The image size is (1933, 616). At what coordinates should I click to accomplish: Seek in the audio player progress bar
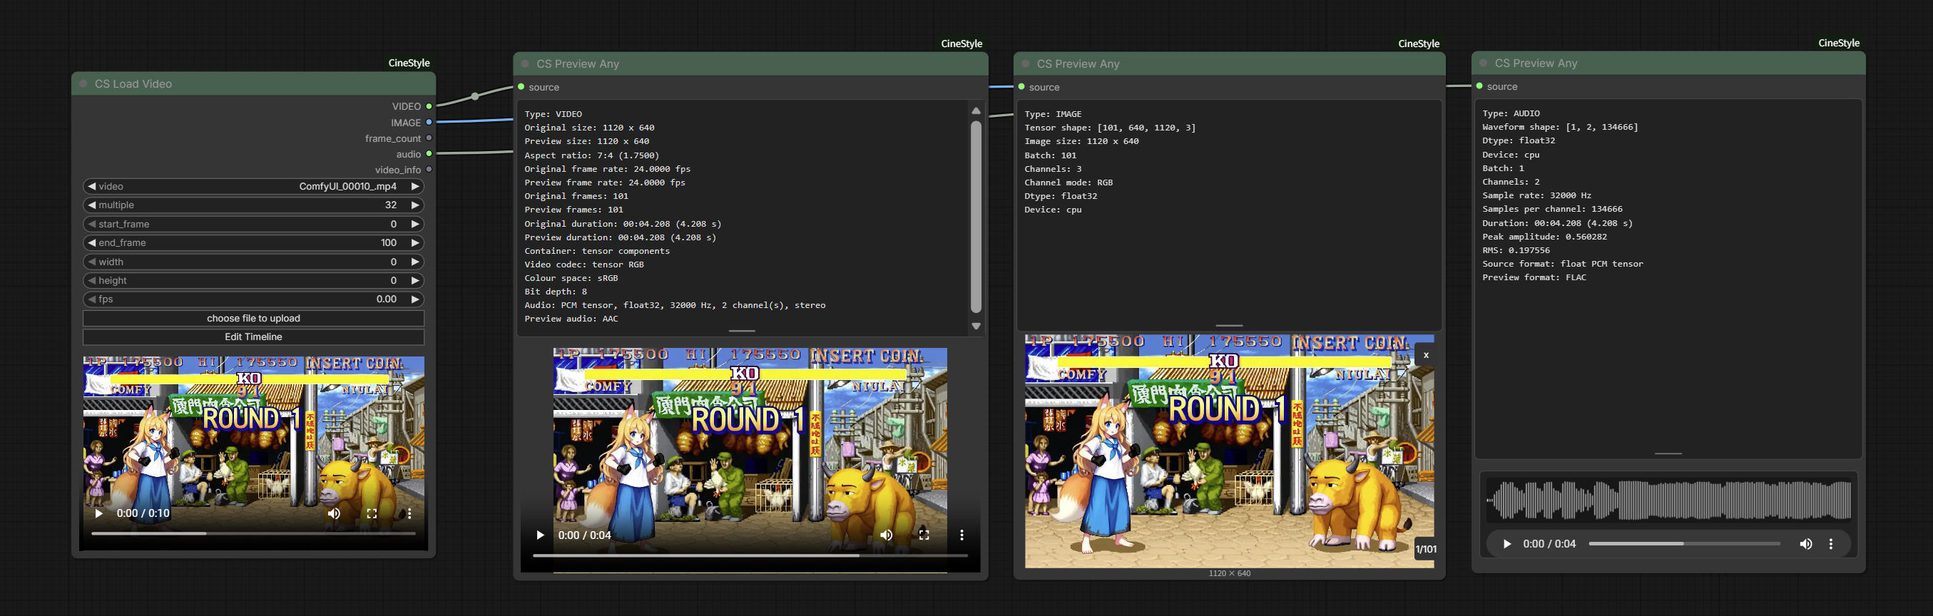pyautogui.click(x=1685, y=543)
